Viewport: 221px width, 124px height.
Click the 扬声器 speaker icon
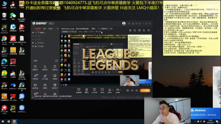(117, 90)
